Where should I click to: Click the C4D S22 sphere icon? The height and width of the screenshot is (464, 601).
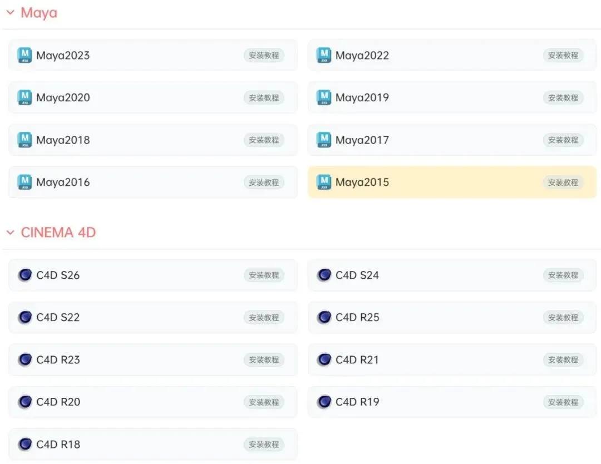pos(25,317)
